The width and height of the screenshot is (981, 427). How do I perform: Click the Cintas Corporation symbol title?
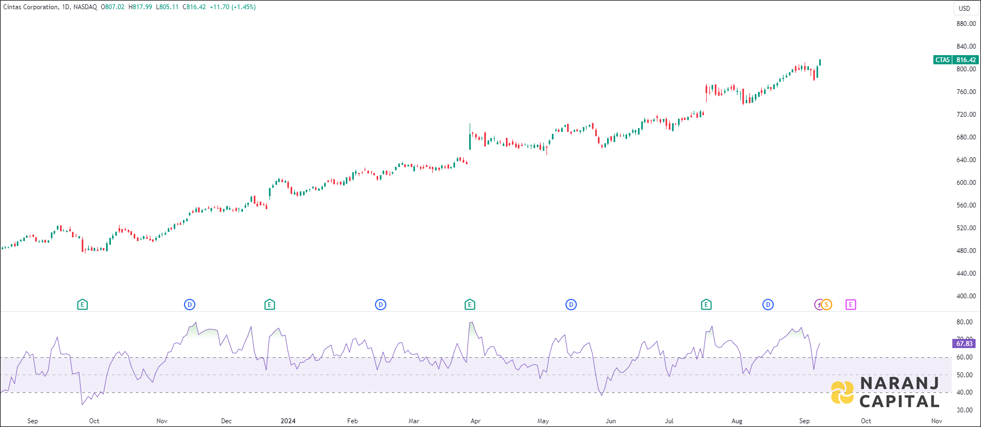point(30,7)
